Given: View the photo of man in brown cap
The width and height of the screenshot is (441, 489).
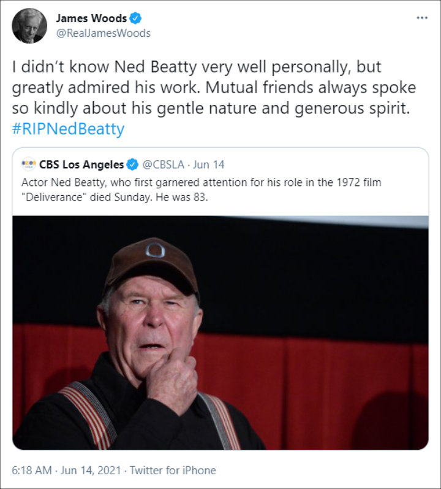Looking at the screenshot, I should click(x=221, y=333).
